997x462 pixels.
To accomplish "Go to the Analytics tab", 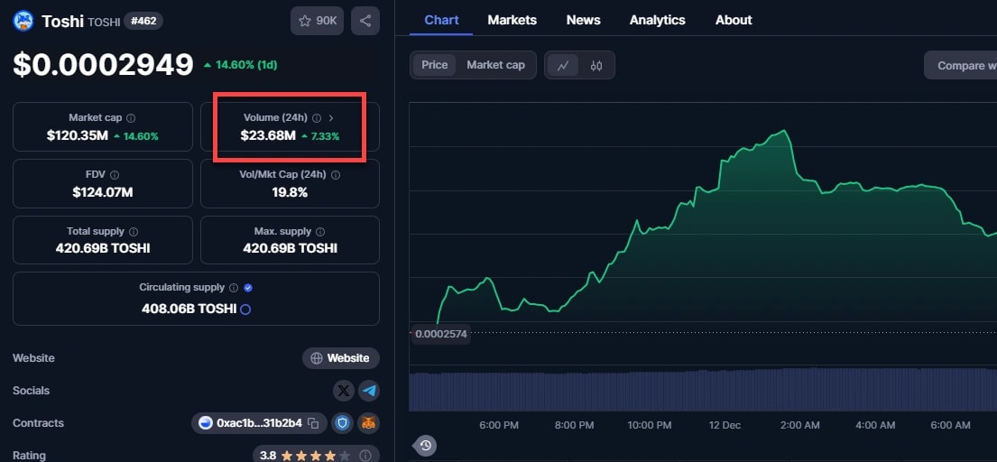I will coord(657,20).
